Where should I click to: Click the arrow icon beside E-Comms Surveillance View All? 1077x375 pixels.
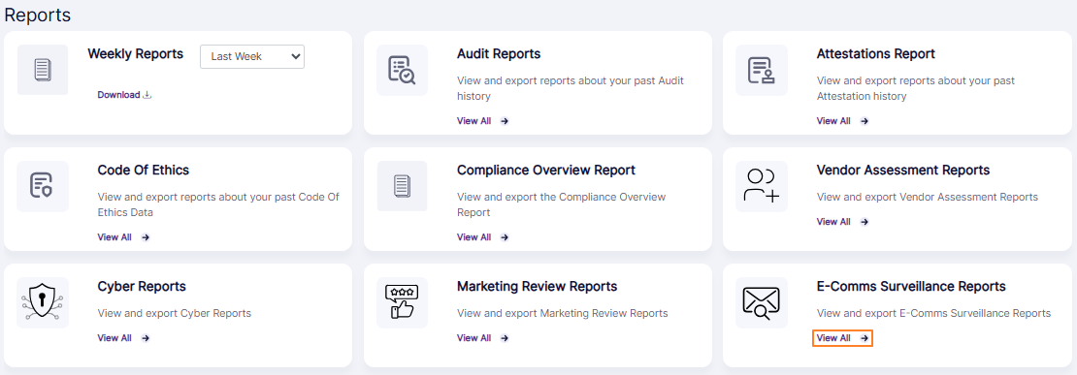[865, 338]
